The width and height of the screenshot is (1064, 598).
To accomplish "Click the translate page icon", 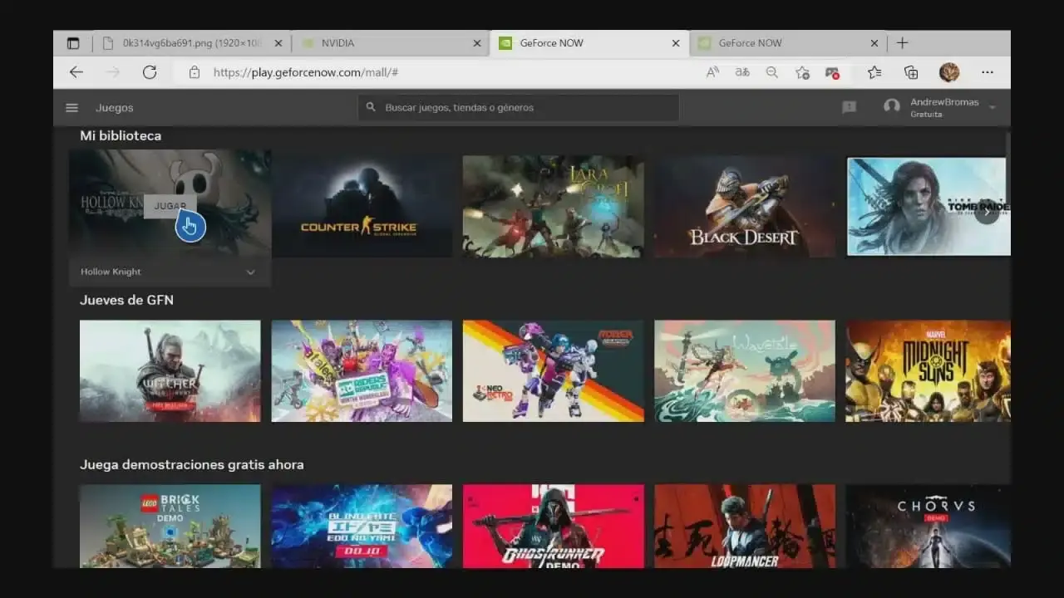I will click(742, 72).
